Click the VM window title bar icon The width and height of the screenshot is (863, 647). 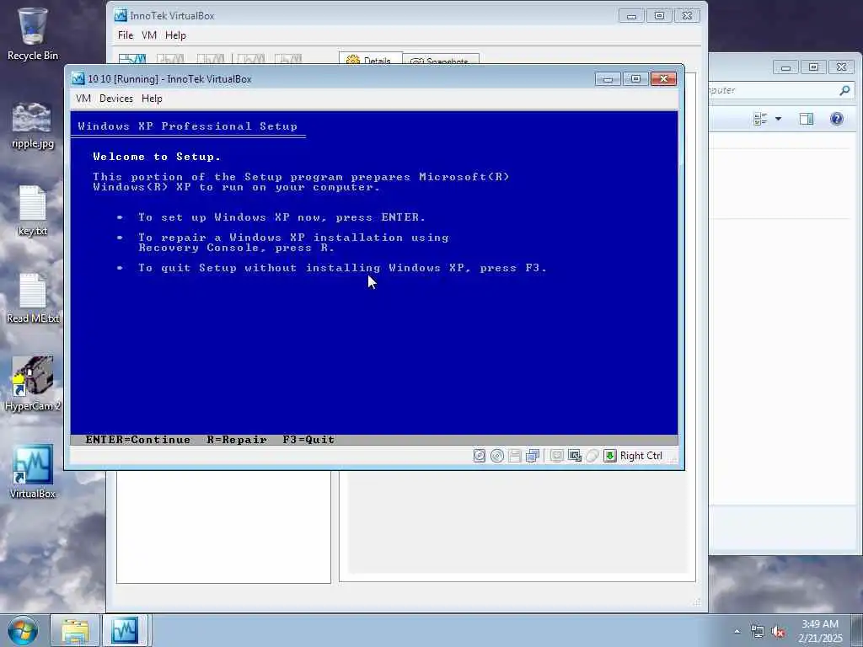[78, 78]
